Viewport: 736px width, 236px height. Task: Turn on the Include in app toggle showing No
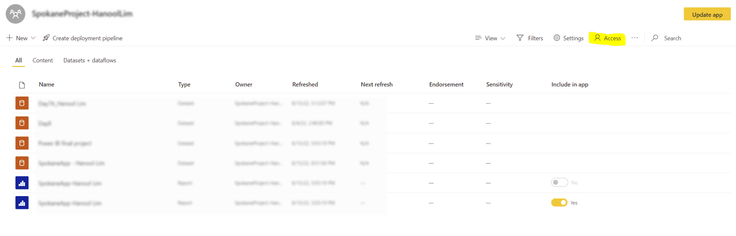[x=560, y=182]
